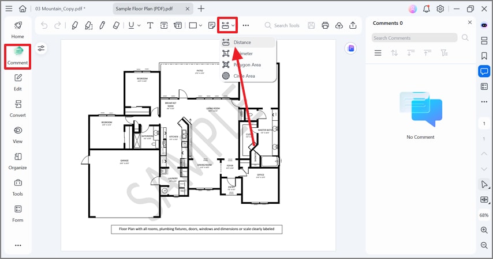Select the underline tool

click(132, 25)
